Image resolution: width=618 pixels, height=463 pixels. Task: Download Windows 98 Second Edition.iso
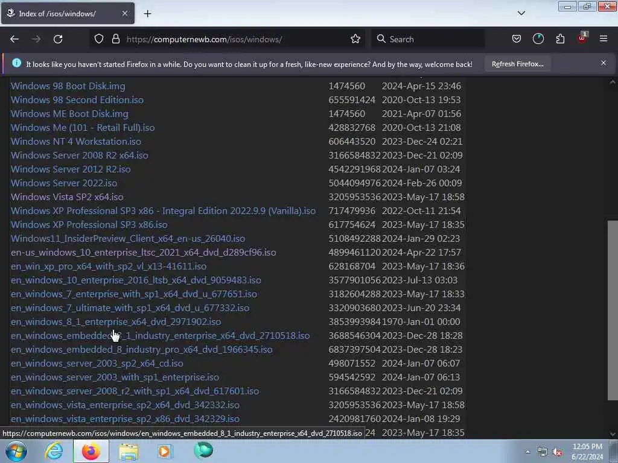(x=77, y=100)
